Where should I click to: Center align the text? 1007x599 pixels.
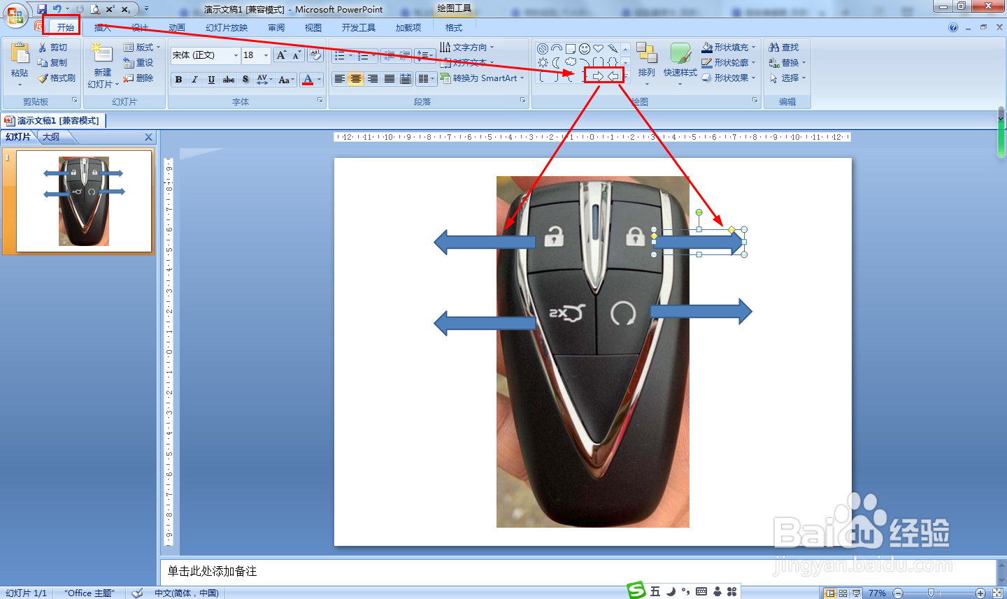coord(356,79)
